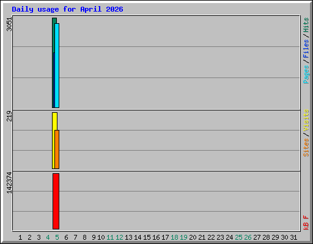
Task: Click green day label 19 on the x-axis
Action: click(183, 237)
